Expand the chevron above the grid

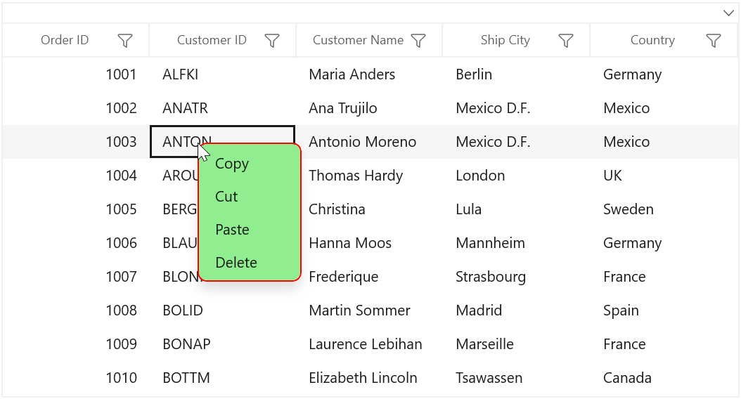(x=728, y=13)
